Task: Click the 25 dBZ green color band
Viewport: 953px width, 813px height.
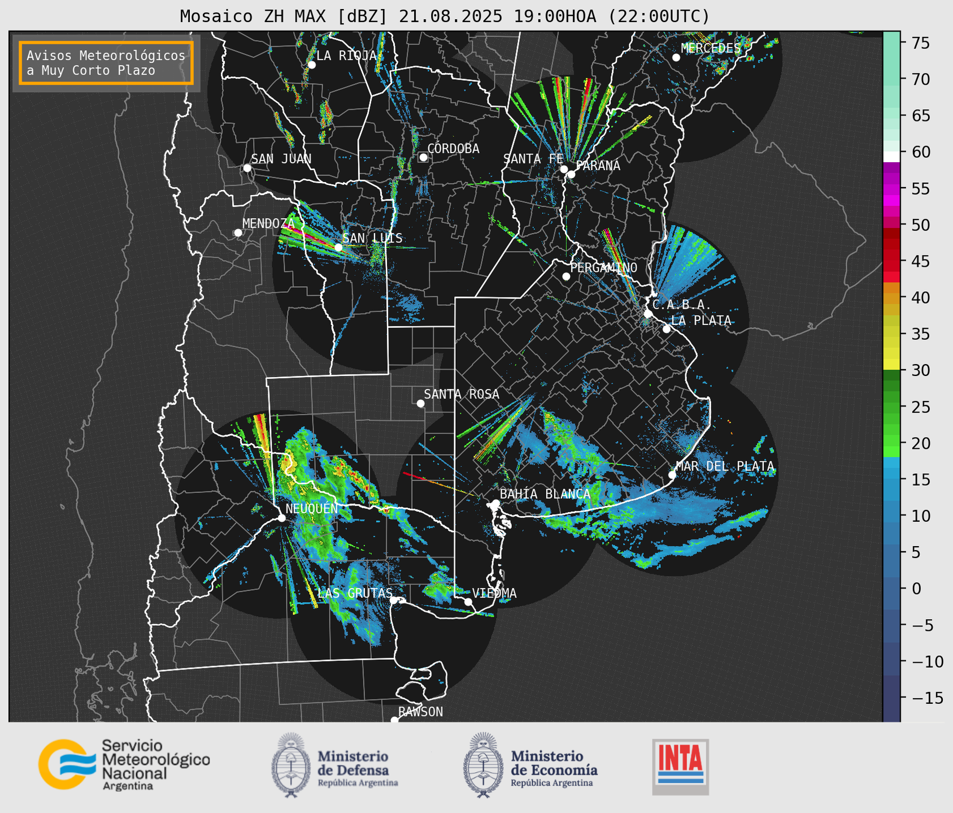Action: click(891, 407)
